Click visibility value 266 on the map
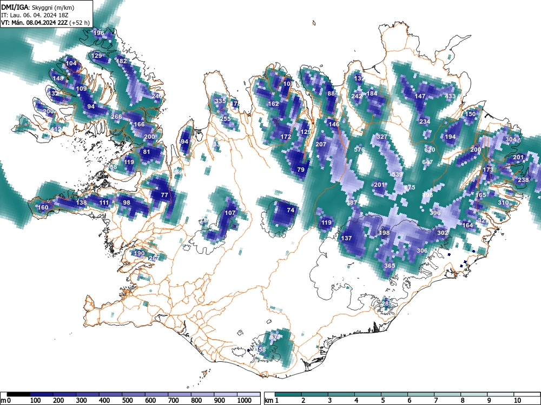 point(116,117)
